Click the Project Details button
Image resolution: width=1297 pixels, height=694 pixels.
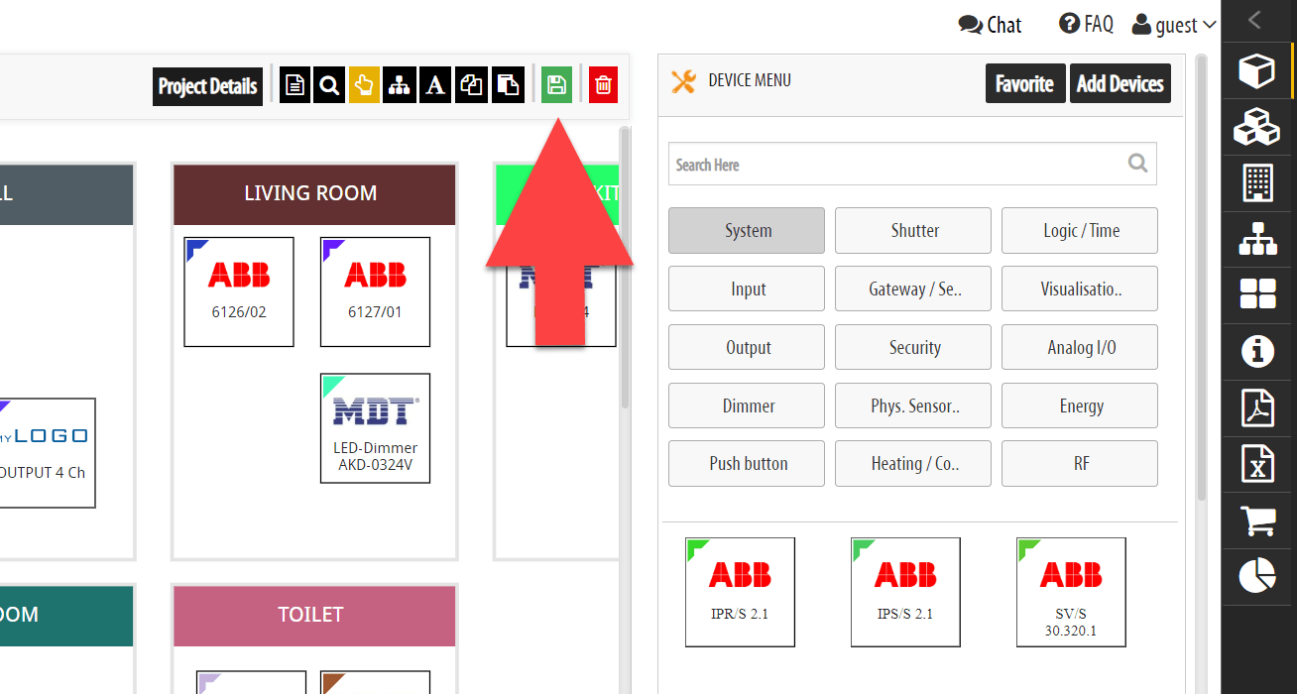[x=208, y=86]
